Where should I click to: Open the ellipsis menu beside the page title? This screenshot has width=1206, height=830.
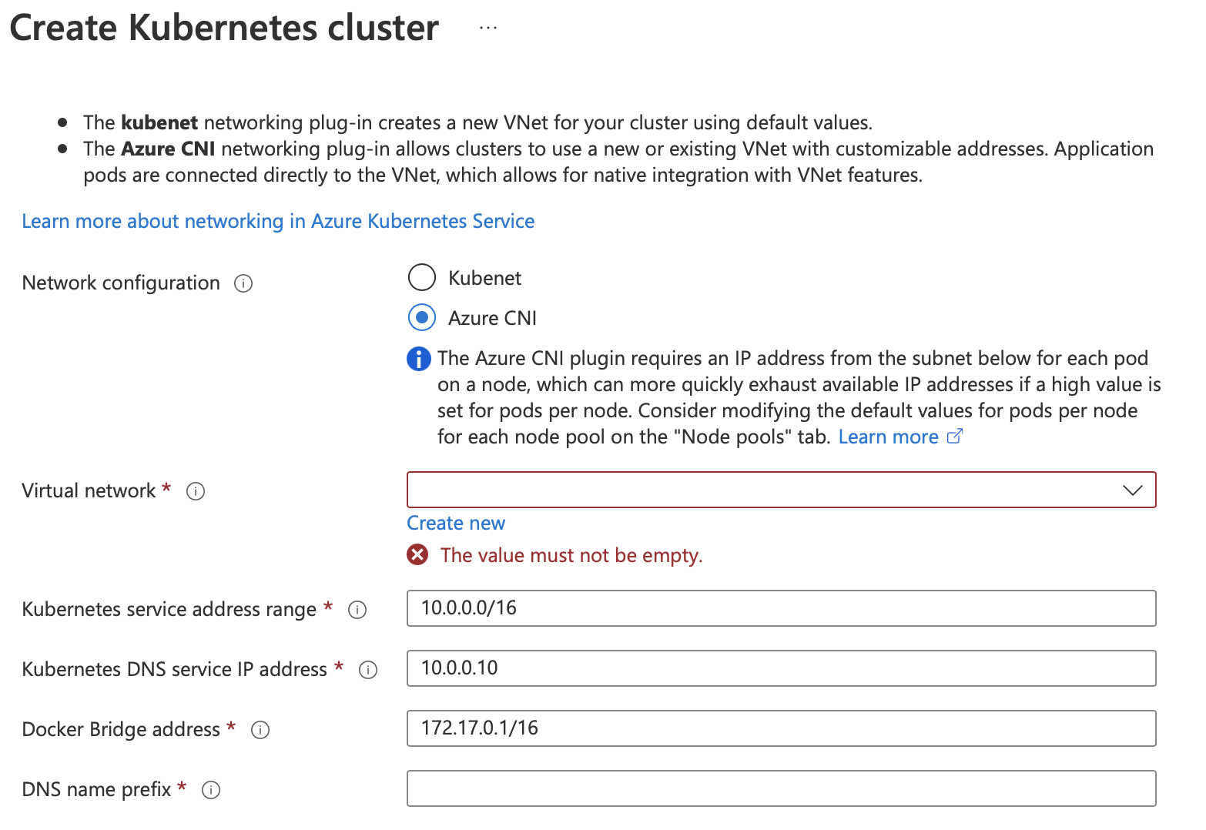(488, 28)
